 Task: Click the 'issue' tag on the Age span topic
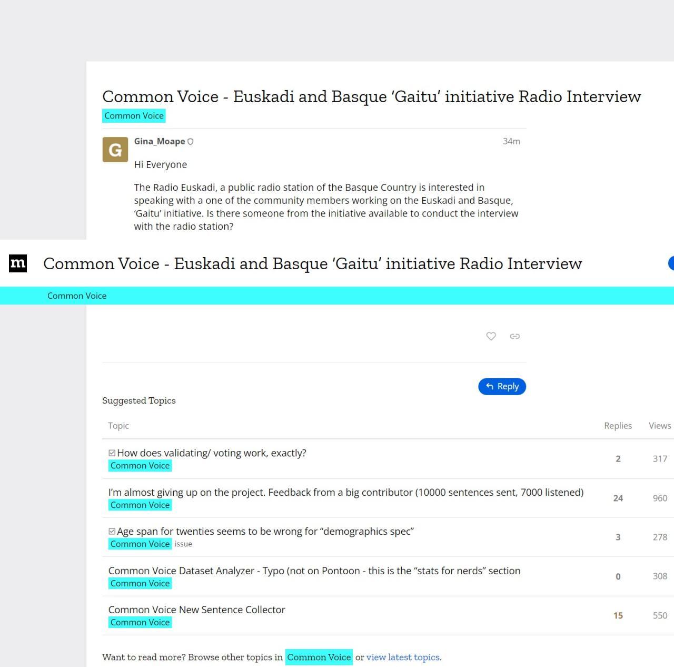[x=183, y=544]
